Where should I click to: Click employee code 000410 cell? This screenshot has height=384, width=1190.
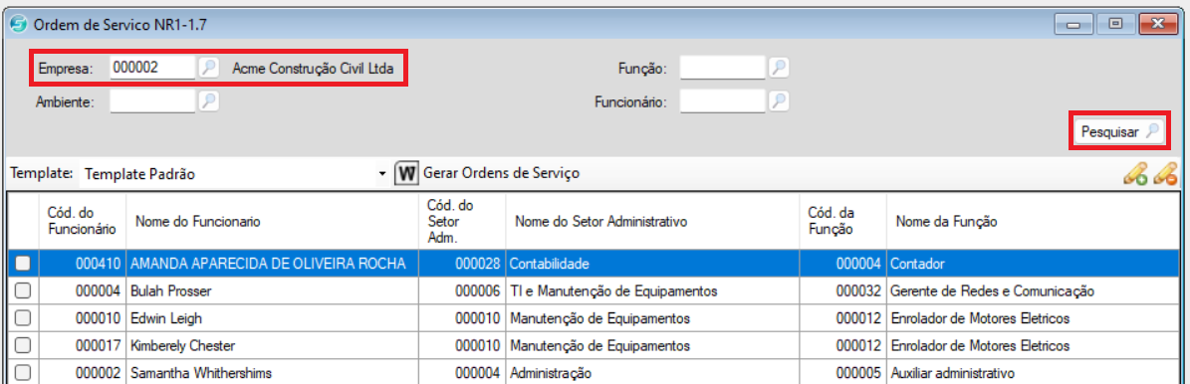pyautogui.click(x=82, y=264)
